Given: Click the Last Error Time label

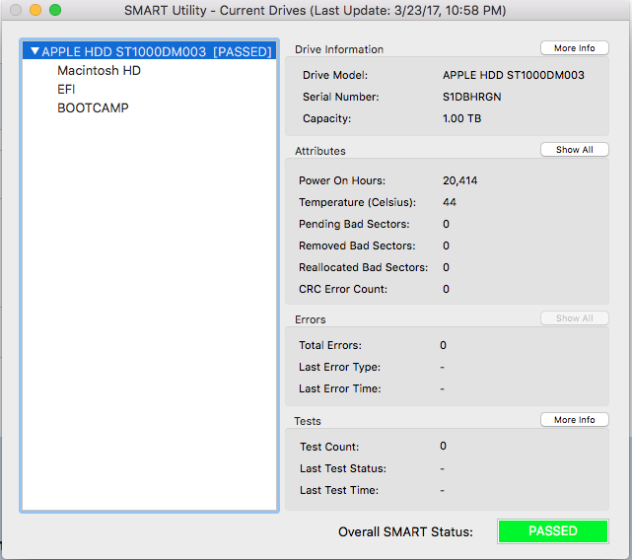Looking at the screenshot, I should tap(340, 388).
